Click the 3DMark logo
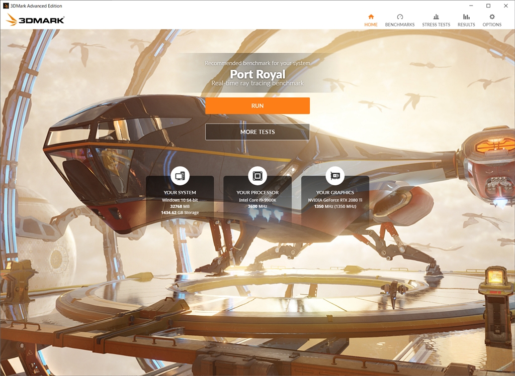Viewport: 515px width, 376px height. point(35,20)
